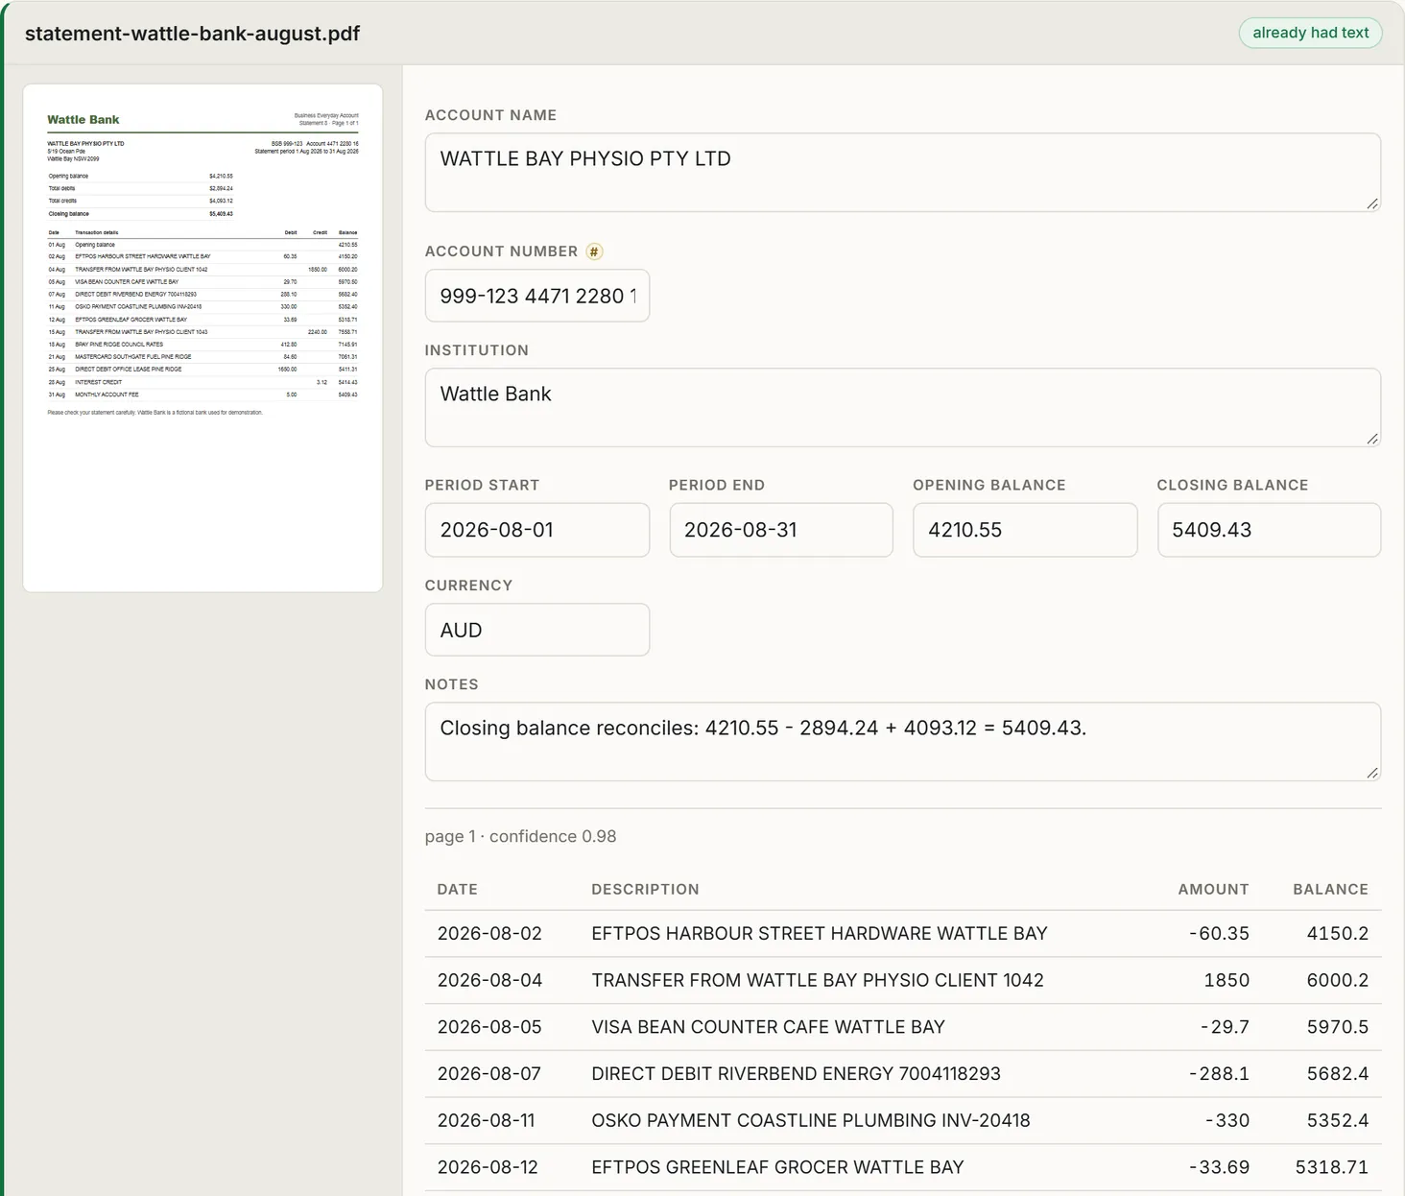Click the 'already had text' badge

click(1310, 33)
